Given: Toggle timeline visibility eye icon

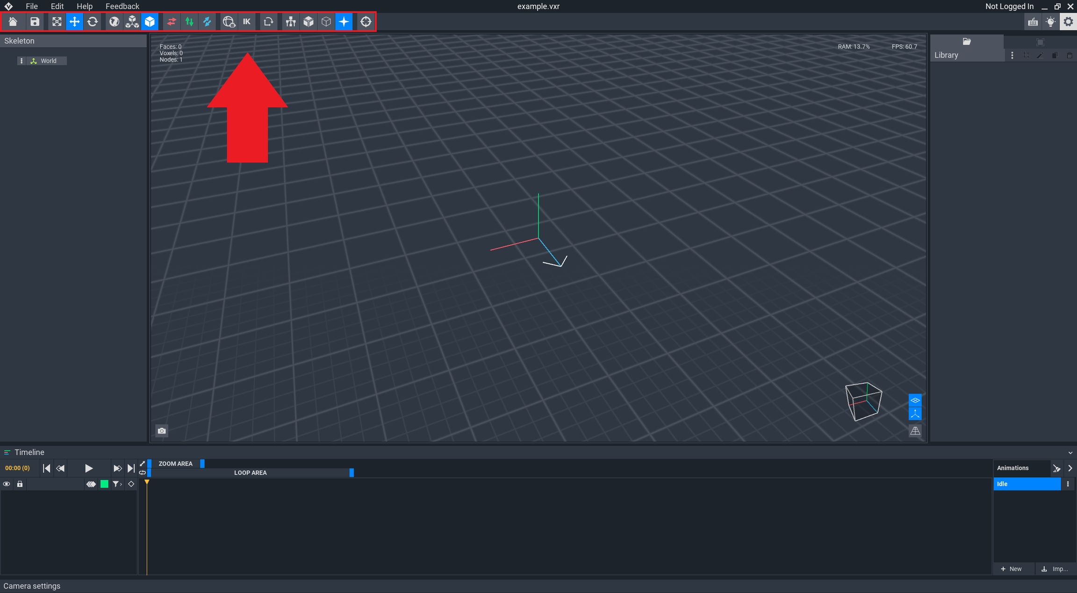Looking at the screenshot, I should pos(7,484).
